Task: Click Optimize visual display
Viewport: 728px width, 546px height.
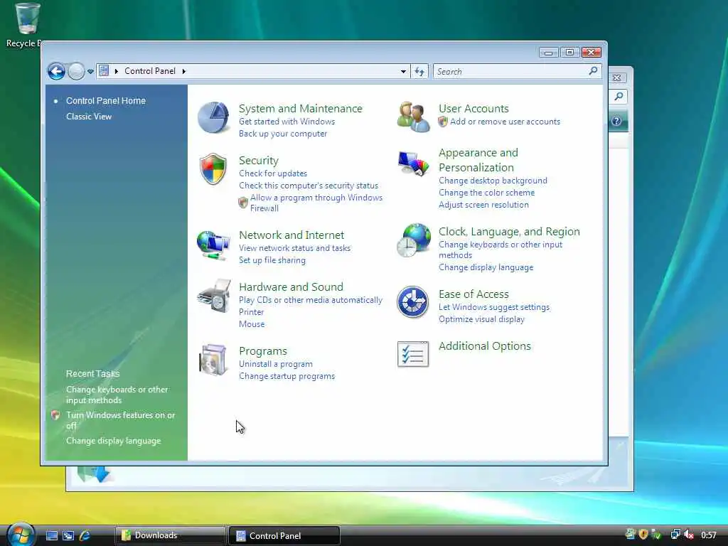Action: (x=481, y=319)
